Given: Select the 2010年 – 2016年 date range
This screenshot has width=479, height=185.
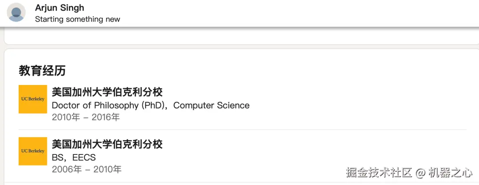Looking at the screenshot, I should point(86,117).
